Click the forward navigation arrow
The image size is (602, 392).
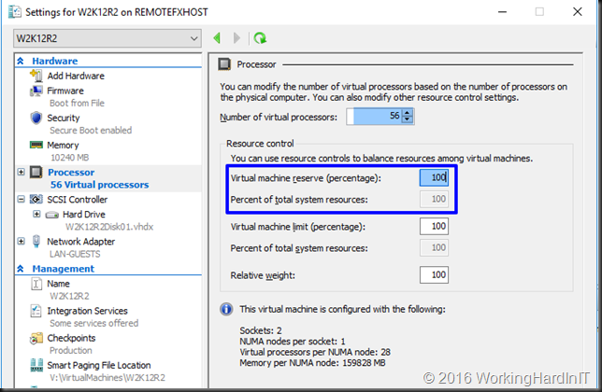tap(236, 38)
